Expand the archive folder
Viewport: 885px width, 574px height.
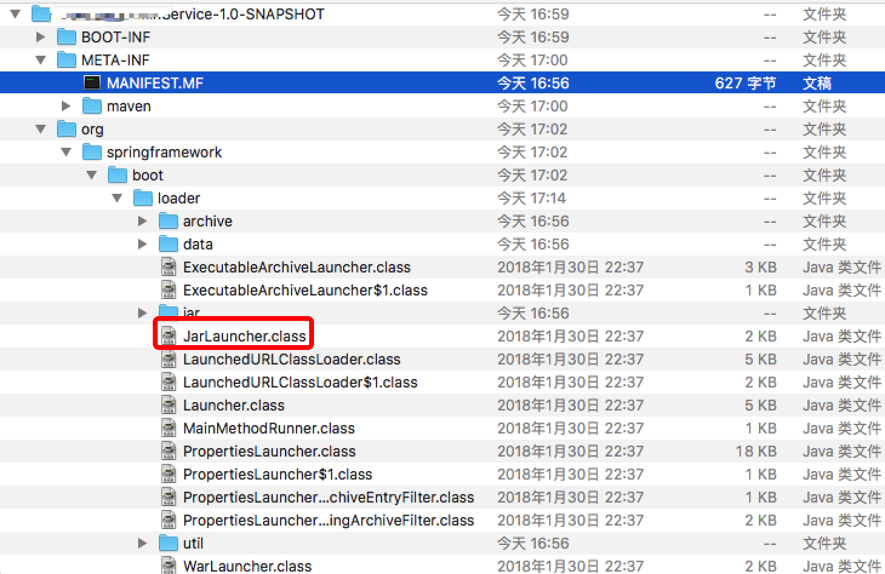(142, 221)
